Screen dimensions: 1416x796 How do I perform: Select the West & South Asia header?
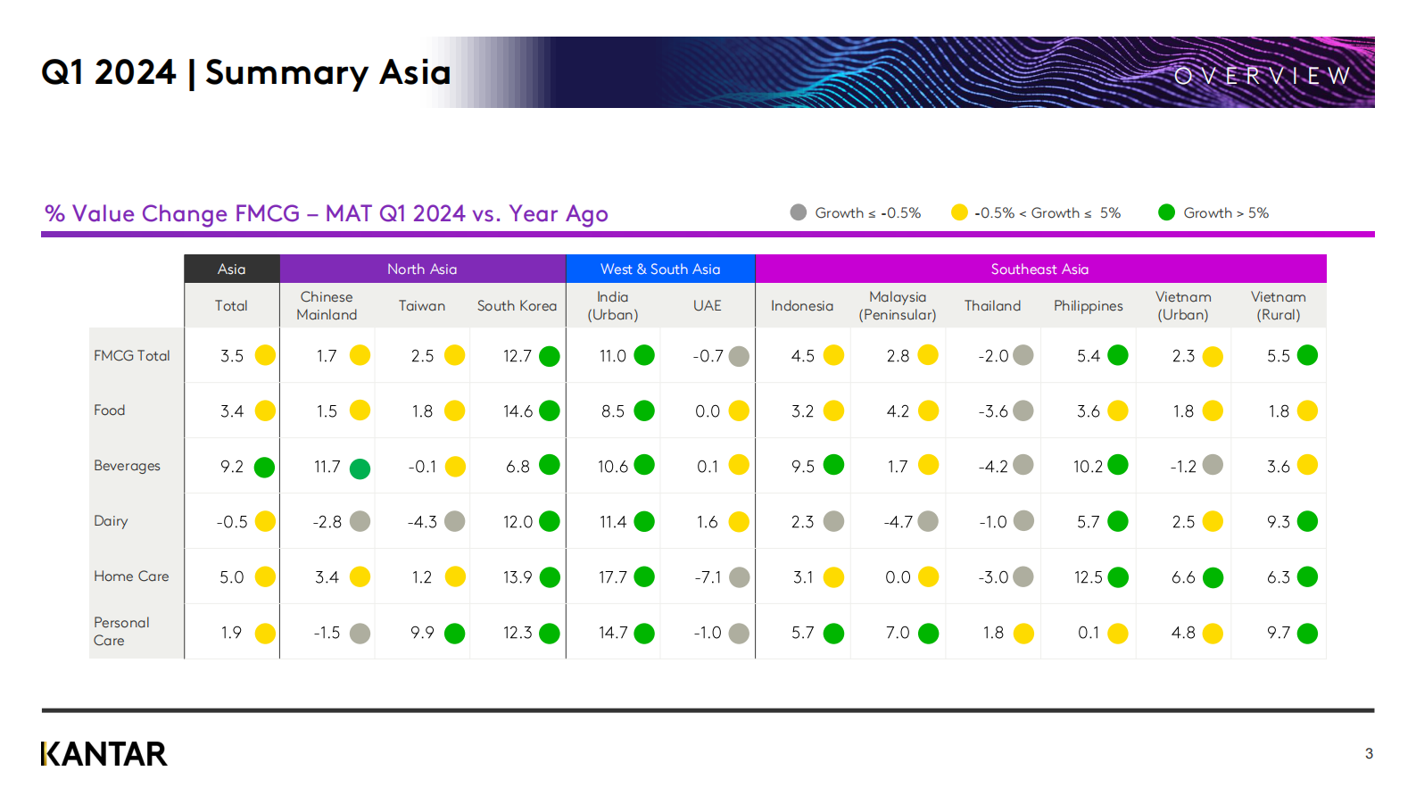click(660, 269)
